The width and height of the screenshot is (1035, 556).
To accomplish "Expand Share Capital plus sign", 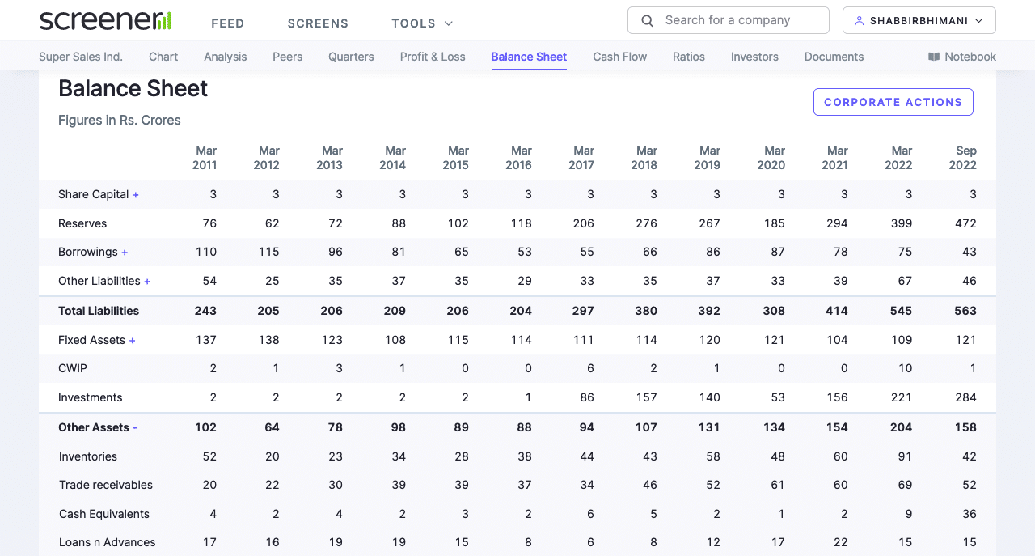I will click(136, 195).
